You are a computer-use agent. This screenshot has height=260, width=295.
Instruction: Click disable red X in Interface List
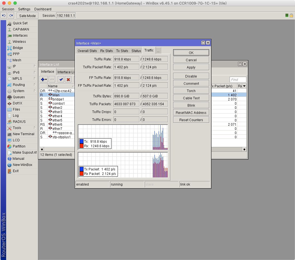[68, 79]
